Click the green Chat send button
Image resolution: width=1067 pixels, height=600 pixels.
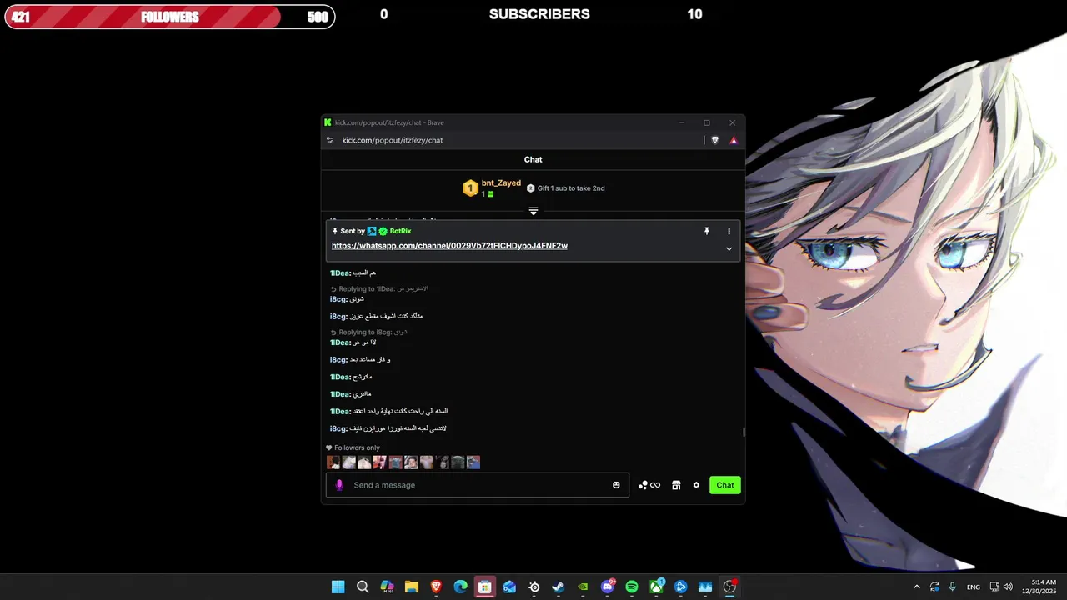725,485
